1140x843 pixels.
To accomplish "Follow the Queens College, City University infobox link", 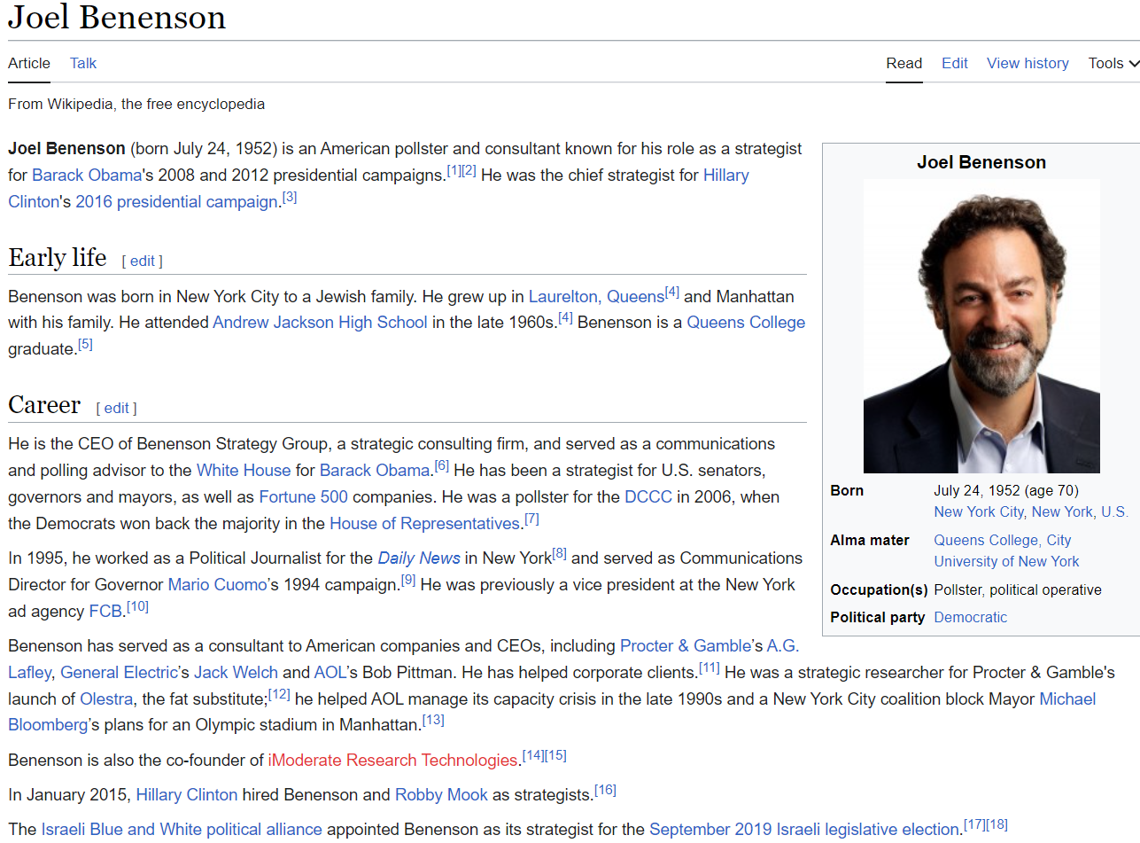I will click(x=1007, y=550).
